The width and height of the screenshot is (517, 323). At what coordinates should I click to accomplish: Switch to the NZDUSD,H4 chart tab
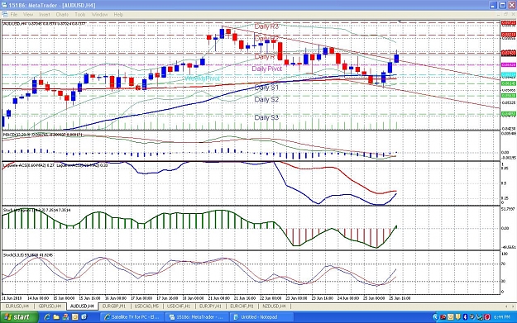274,306
